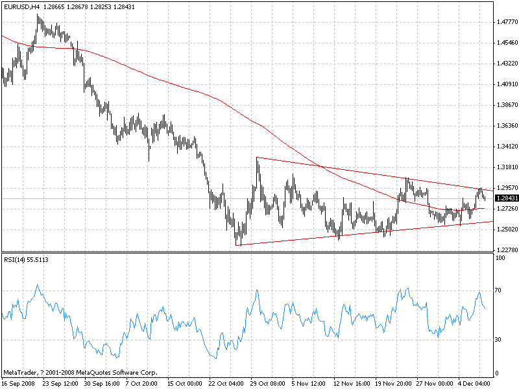Click the 27 Nov 00:00 time label
This screenshot has width=519, height=389.
435,384
